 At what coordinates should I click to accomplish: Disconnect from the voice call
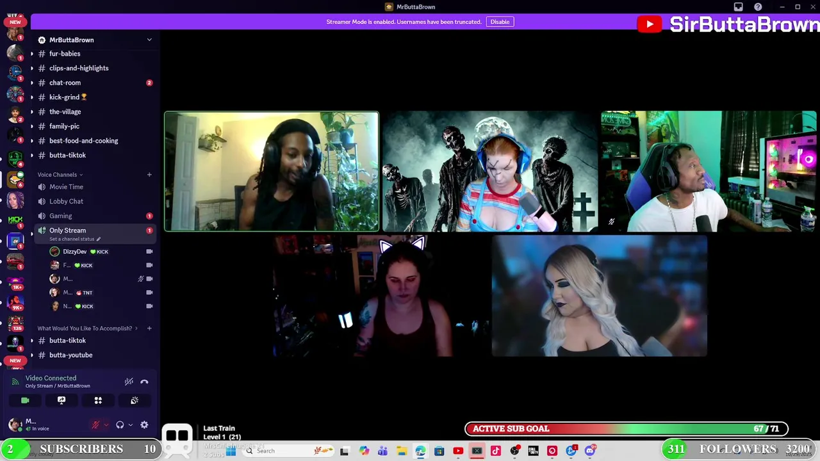coord(144,382)
